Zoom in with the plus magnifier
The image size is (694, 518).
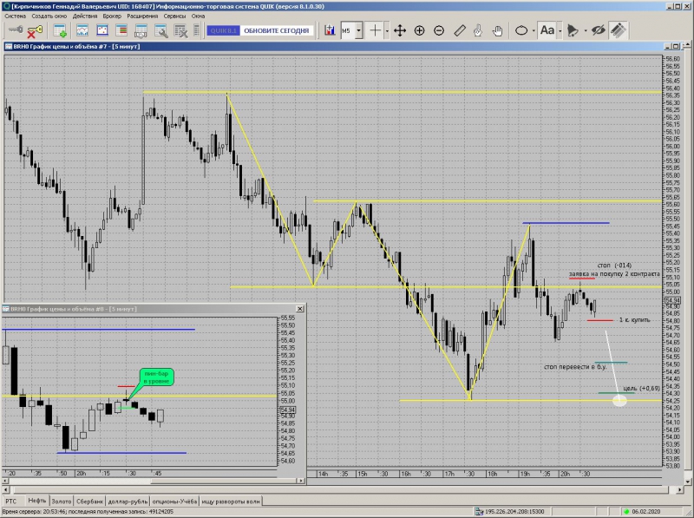point(419,30)
